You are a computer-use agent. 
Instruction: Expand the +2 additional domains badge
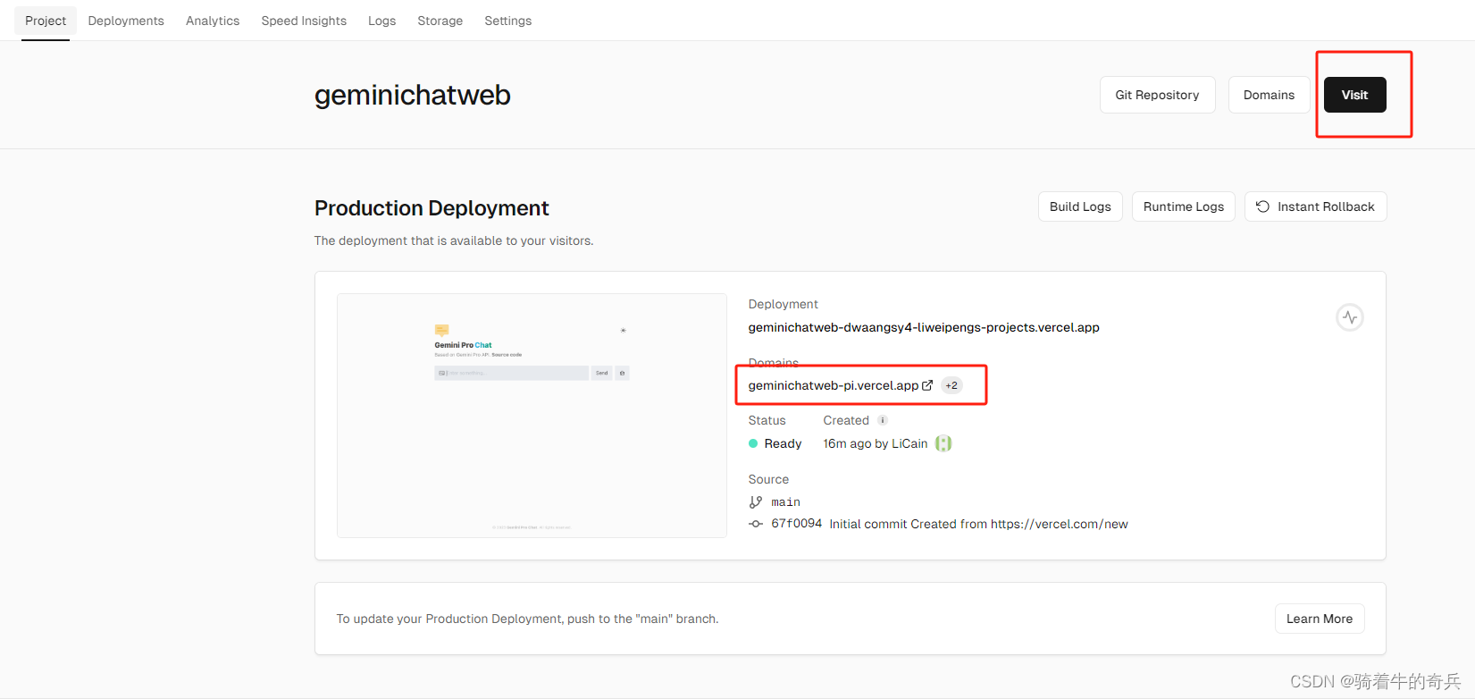coord(951,385)
